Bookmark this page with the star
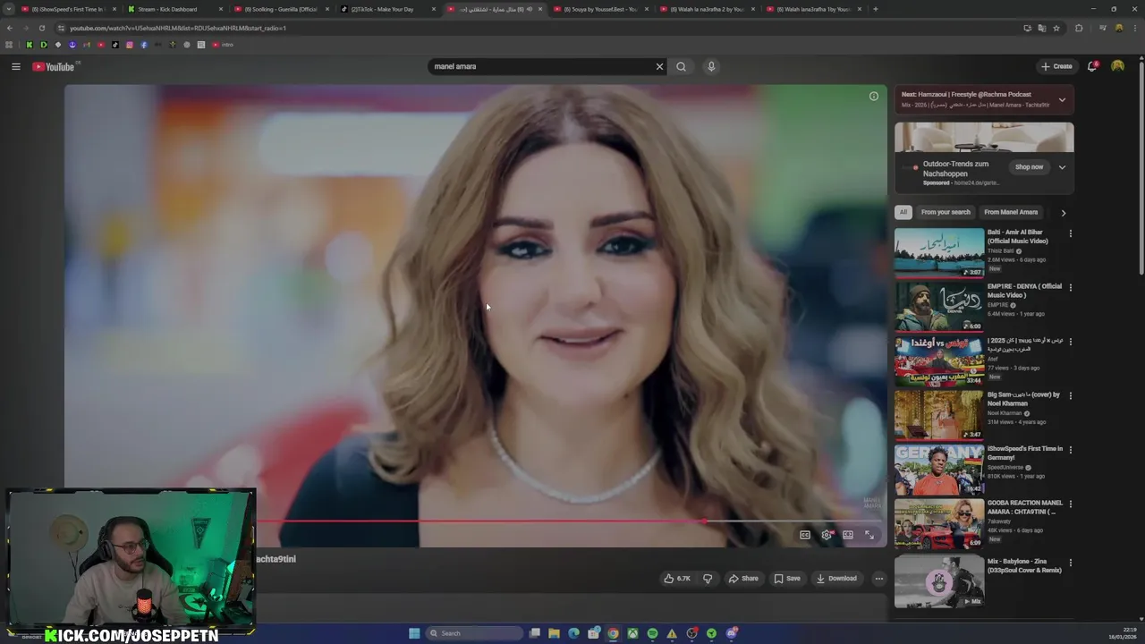 pos(1056,28)
